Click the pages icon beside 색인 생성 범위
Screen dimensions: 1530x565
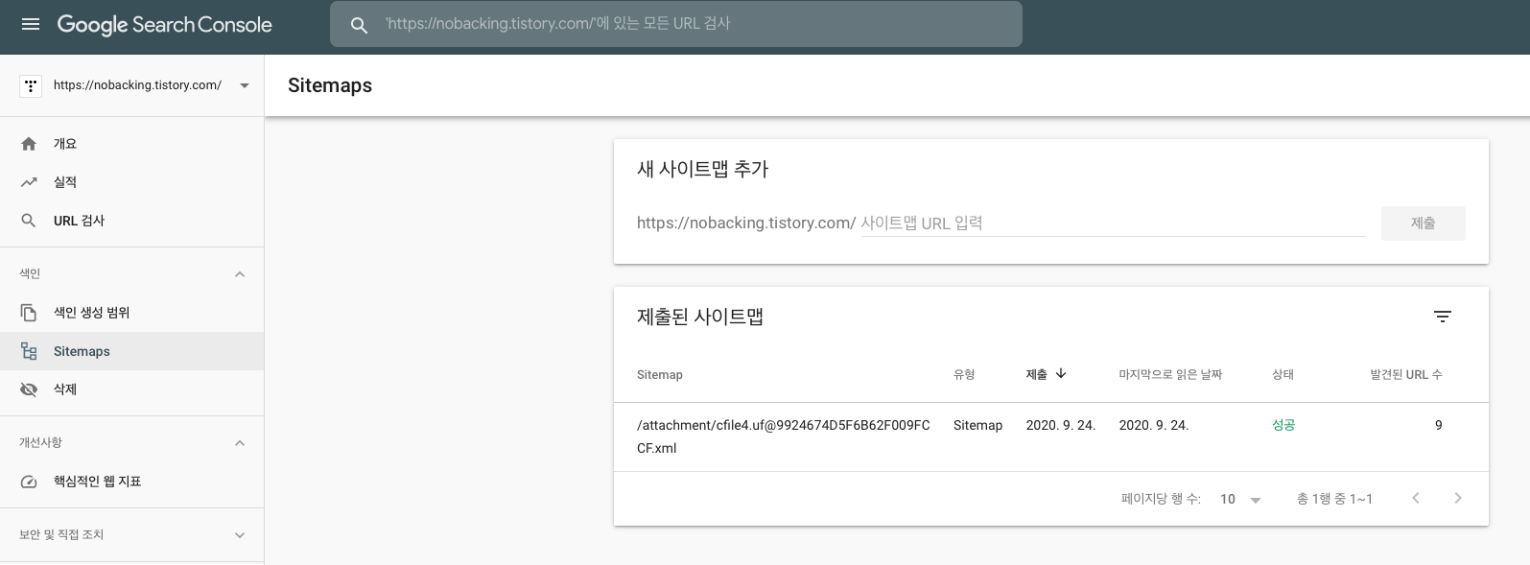pos(29,313)
